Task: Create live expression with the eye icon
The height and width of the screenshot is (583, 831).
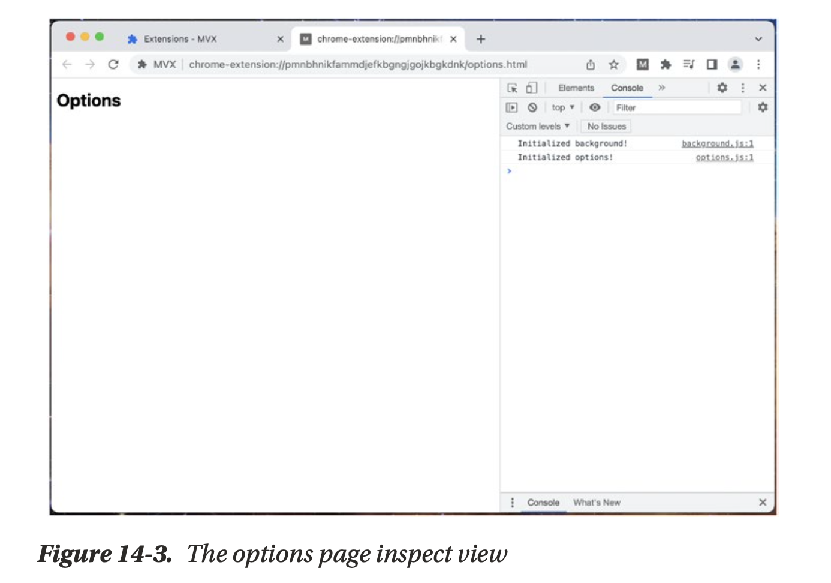Action: [x=594, y=107]
